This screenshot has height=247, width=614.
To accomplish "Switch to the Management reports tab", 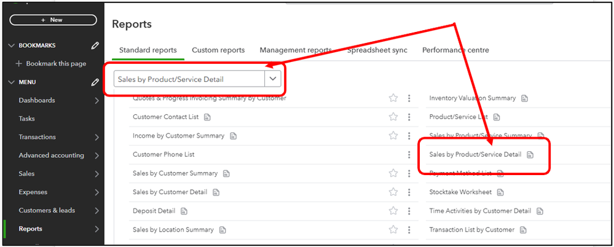I will click(296, 50).
